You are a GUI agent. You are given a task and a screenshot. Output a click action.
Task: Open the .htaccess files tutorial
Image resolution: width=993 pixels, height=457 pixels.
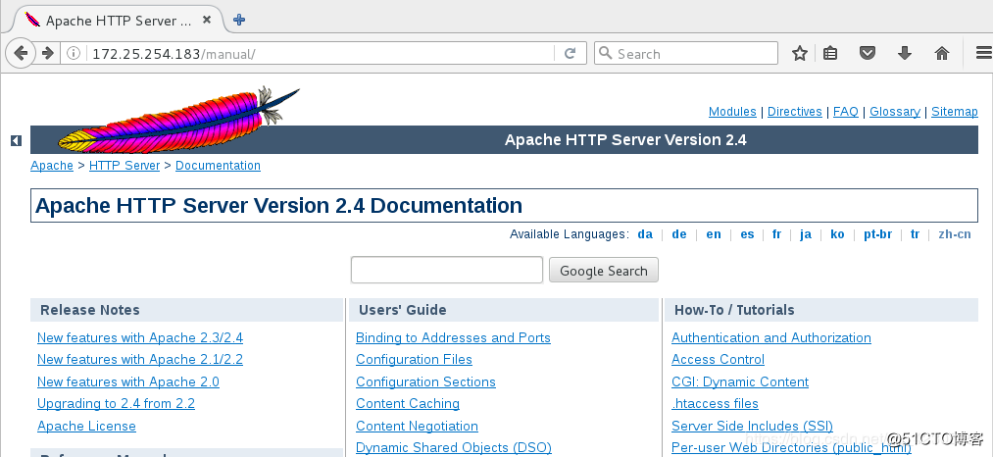point(715,404)
